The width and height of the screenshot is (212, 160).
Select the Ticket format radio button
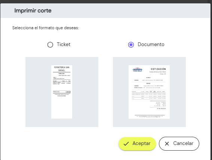pyautogui.click(x=50, y=45)
